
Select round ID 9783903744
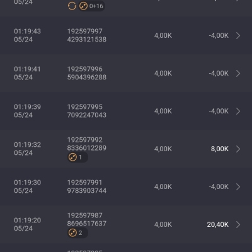pos(87,191)
